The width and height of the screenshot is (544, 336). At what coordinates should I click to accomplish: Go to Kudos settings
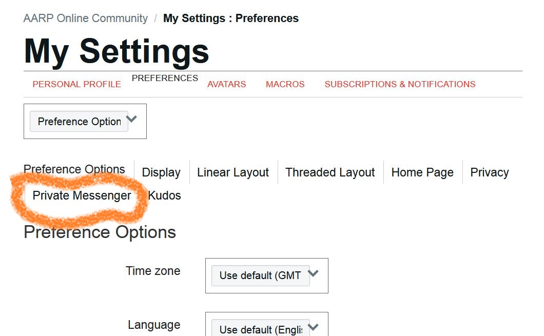point(164,195)
